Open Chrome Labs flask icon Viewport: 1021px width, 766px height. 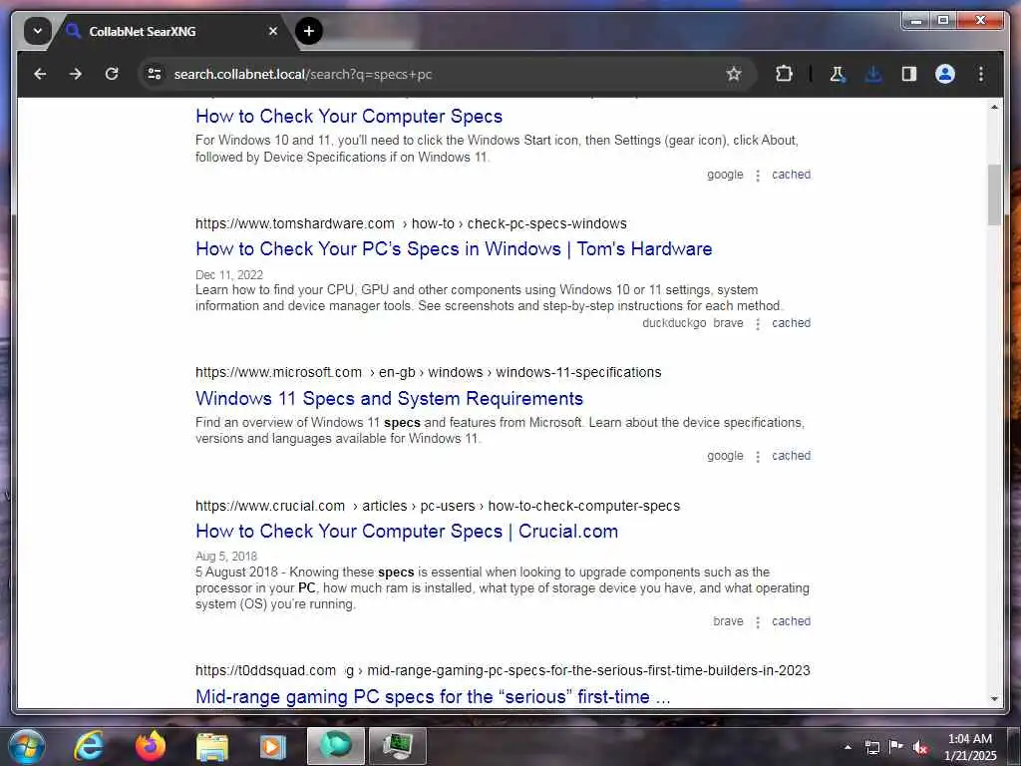point(838,74)
